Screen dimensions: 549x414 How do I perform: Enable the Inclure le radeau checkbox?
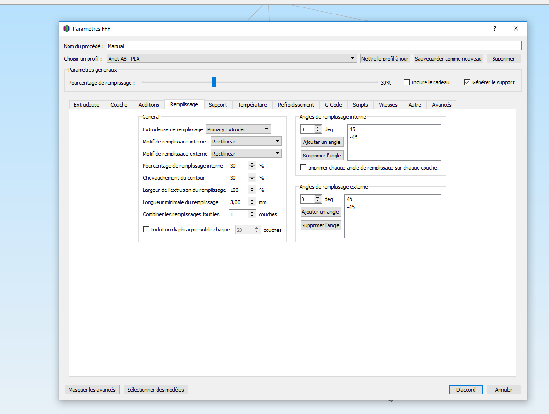[x=406, y=82]
